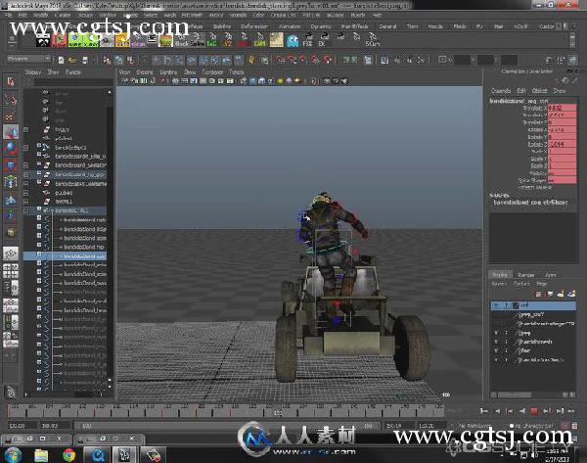This screenshot has width=587, height=463.
Task: Click the clapperboard render icon
Action: tap(384, 60)
